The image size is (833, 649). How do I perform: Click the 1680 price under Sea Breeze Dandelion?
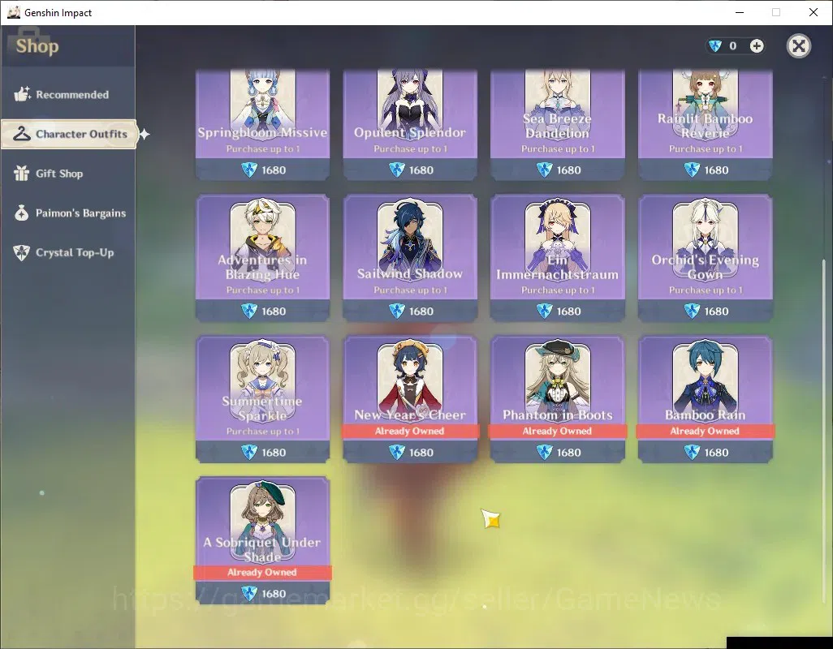pyautogui.click(x=559, y=170)
